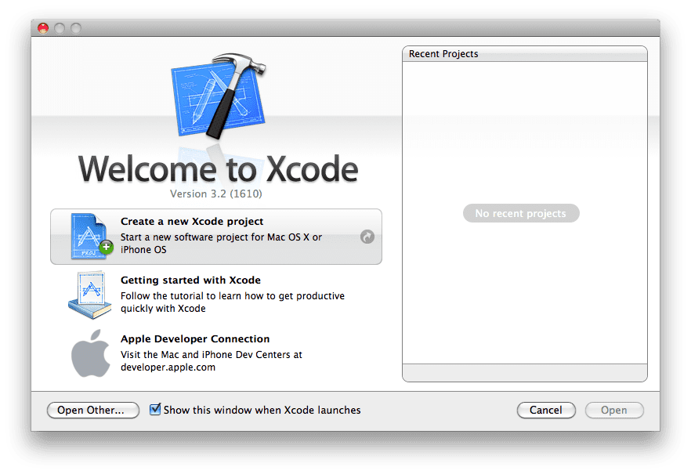Click the Getting started tutorial book icon

click(90, 295)
